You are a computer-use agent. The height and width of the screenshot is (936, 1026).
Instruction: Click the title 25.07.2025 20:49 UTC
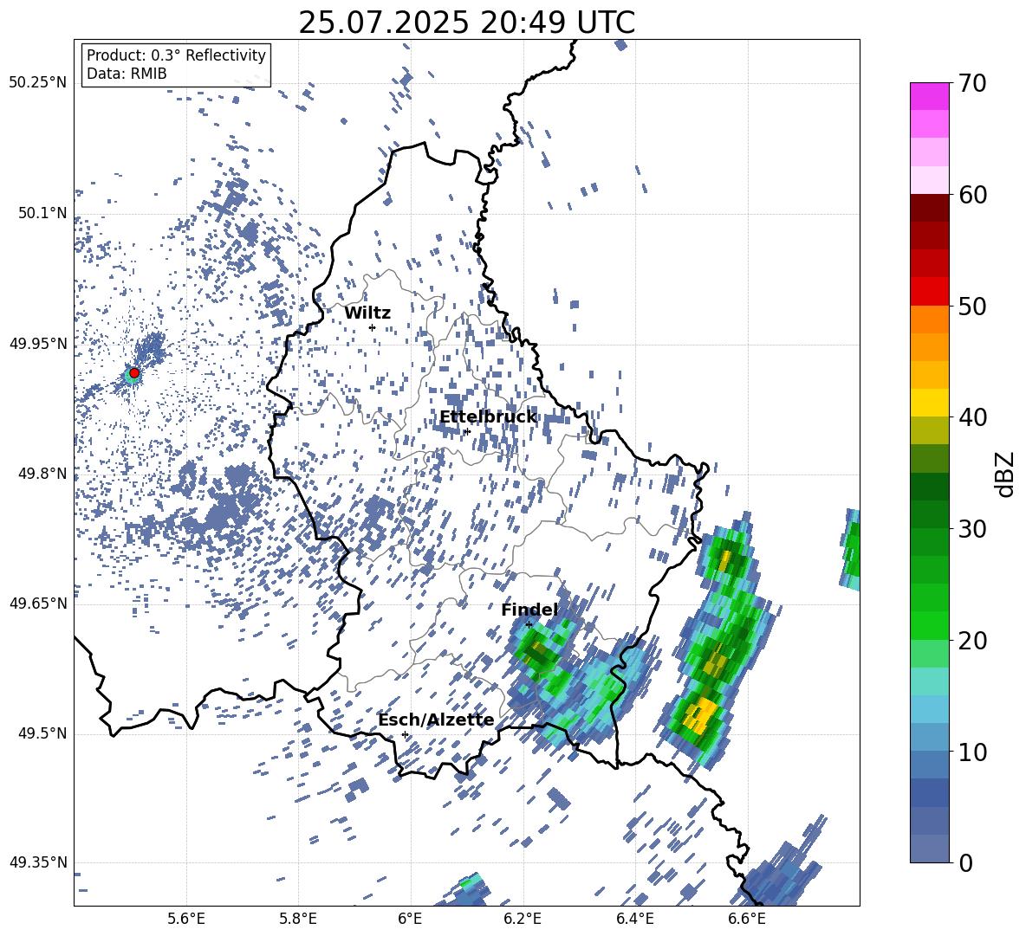[x=466, y=23]
